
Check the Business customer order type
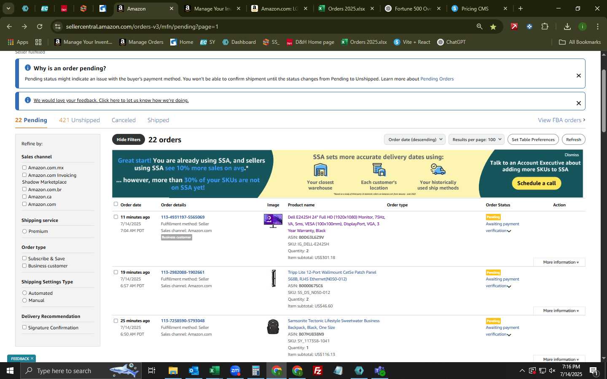tap(24, 266)
